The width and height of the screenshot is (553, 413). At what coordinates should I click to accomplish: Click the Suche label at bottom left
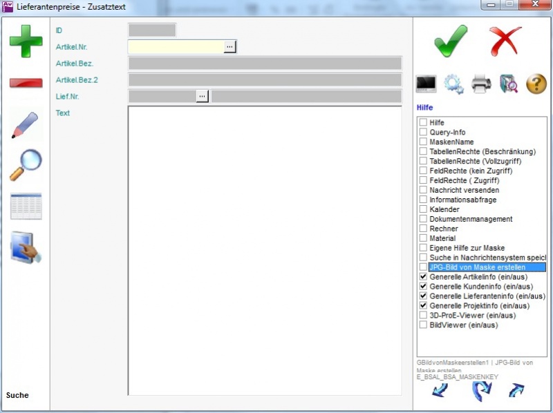coord(18,396)
